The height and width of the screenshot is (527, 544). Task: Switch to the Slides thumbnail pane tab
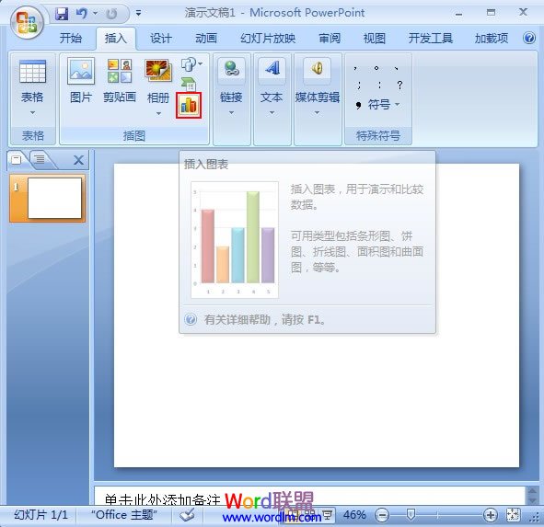[x=17, y=159]
